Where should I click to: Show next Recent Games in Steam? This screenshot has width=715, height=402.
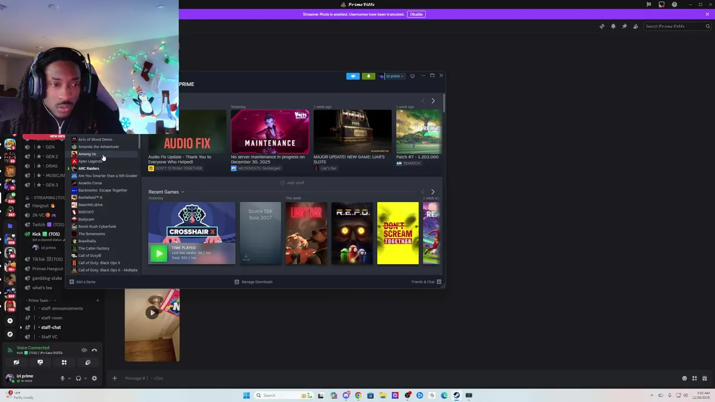pos(432,192)
